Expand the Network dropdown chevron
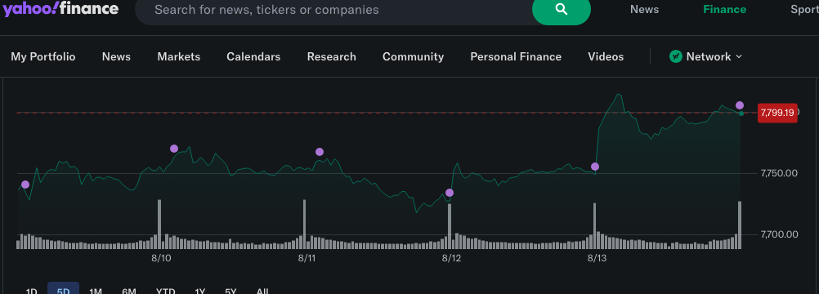 [x=739, y=56]
